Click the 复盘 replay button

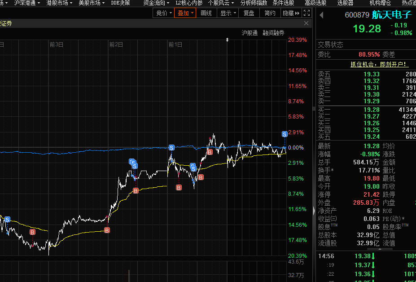(x=249, y=13)
